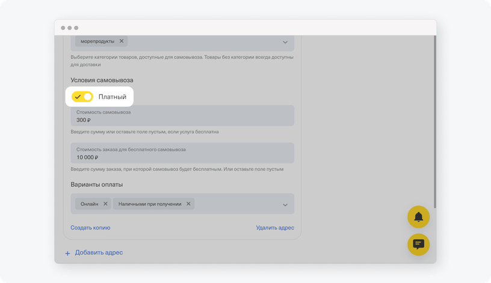Click the Добавить адрес link text

click(x=99, y=252)
